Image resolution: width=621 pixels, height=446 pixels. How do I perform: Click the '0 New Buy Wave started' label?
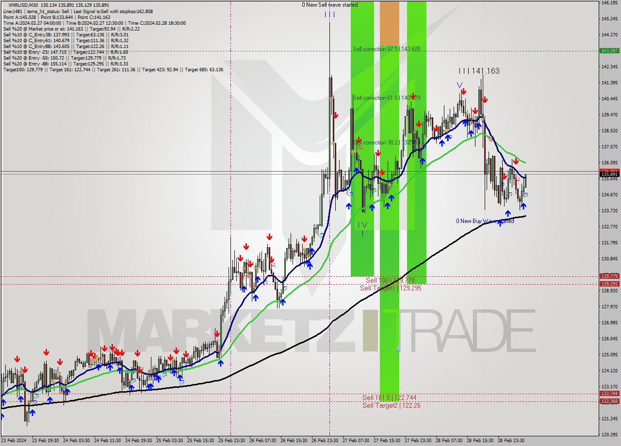click(x=485, y=221)
